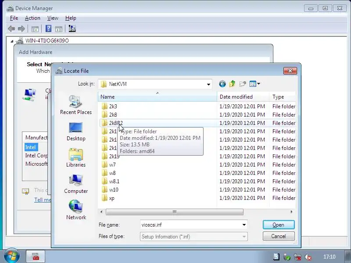The image size is (351, 263).
Task: Open the View Menu icon in Locate File
Action: (x=253, y=84)
